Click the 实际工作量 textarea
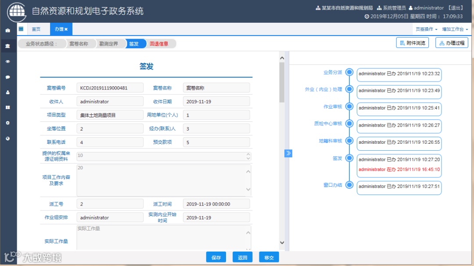474x266 pixels. pos(164,238)
